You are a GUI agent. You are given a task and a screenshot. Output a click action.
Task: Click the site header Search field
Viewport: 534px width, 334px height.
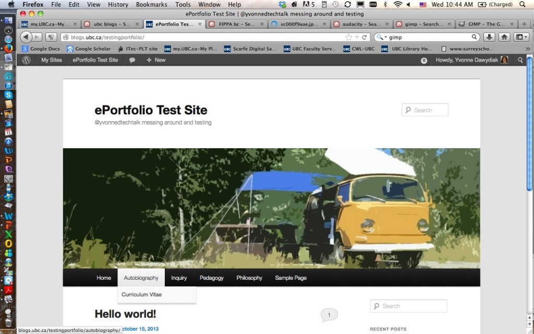pyautogui.click(x=424, y=110)
